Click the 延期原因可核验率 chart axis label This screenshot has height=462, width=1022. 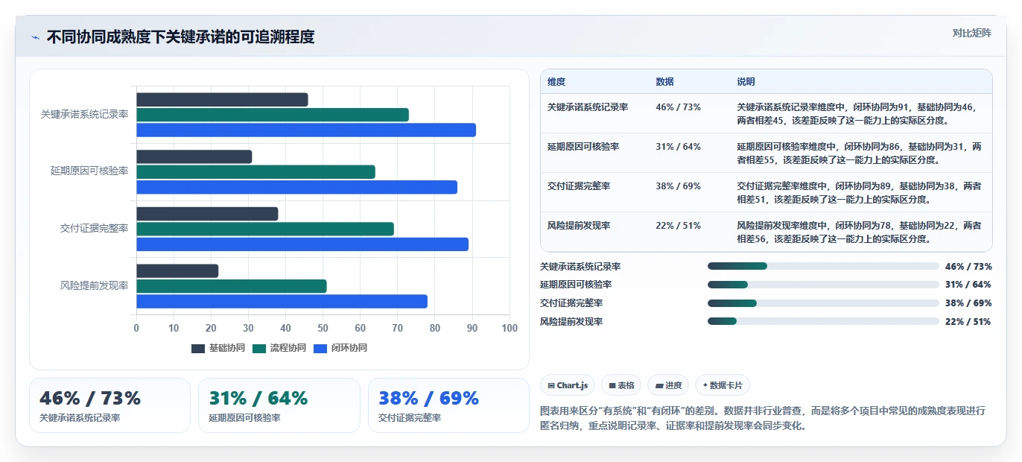tap(89, 171)
